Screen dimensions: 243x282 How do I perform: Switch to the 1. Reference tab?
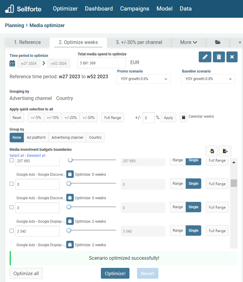pyautogui.click(x=27, y=42)
